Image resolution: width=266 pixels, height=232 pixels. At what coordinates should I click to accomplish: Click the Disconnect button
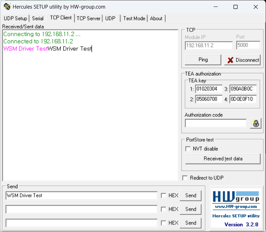point(242,60)
